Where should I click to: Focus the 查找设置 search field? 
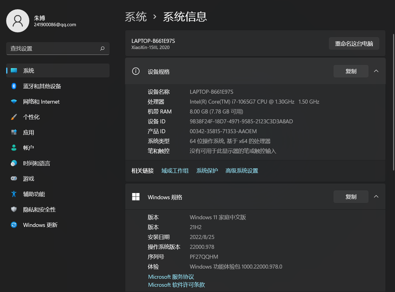click(x=58, y=48)
